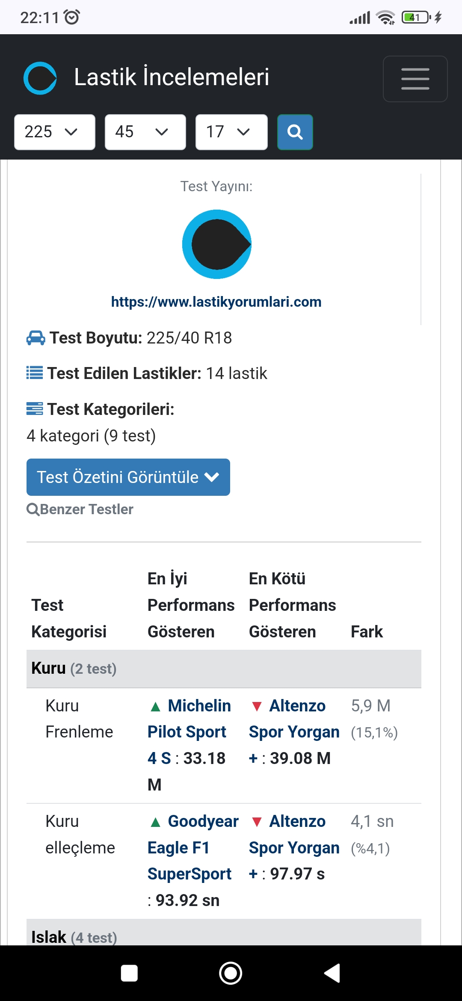This screenshot has width=462, height=1001.
Task: Expand Test Özetini Görüntüle summary
Action: click(128, 477)
